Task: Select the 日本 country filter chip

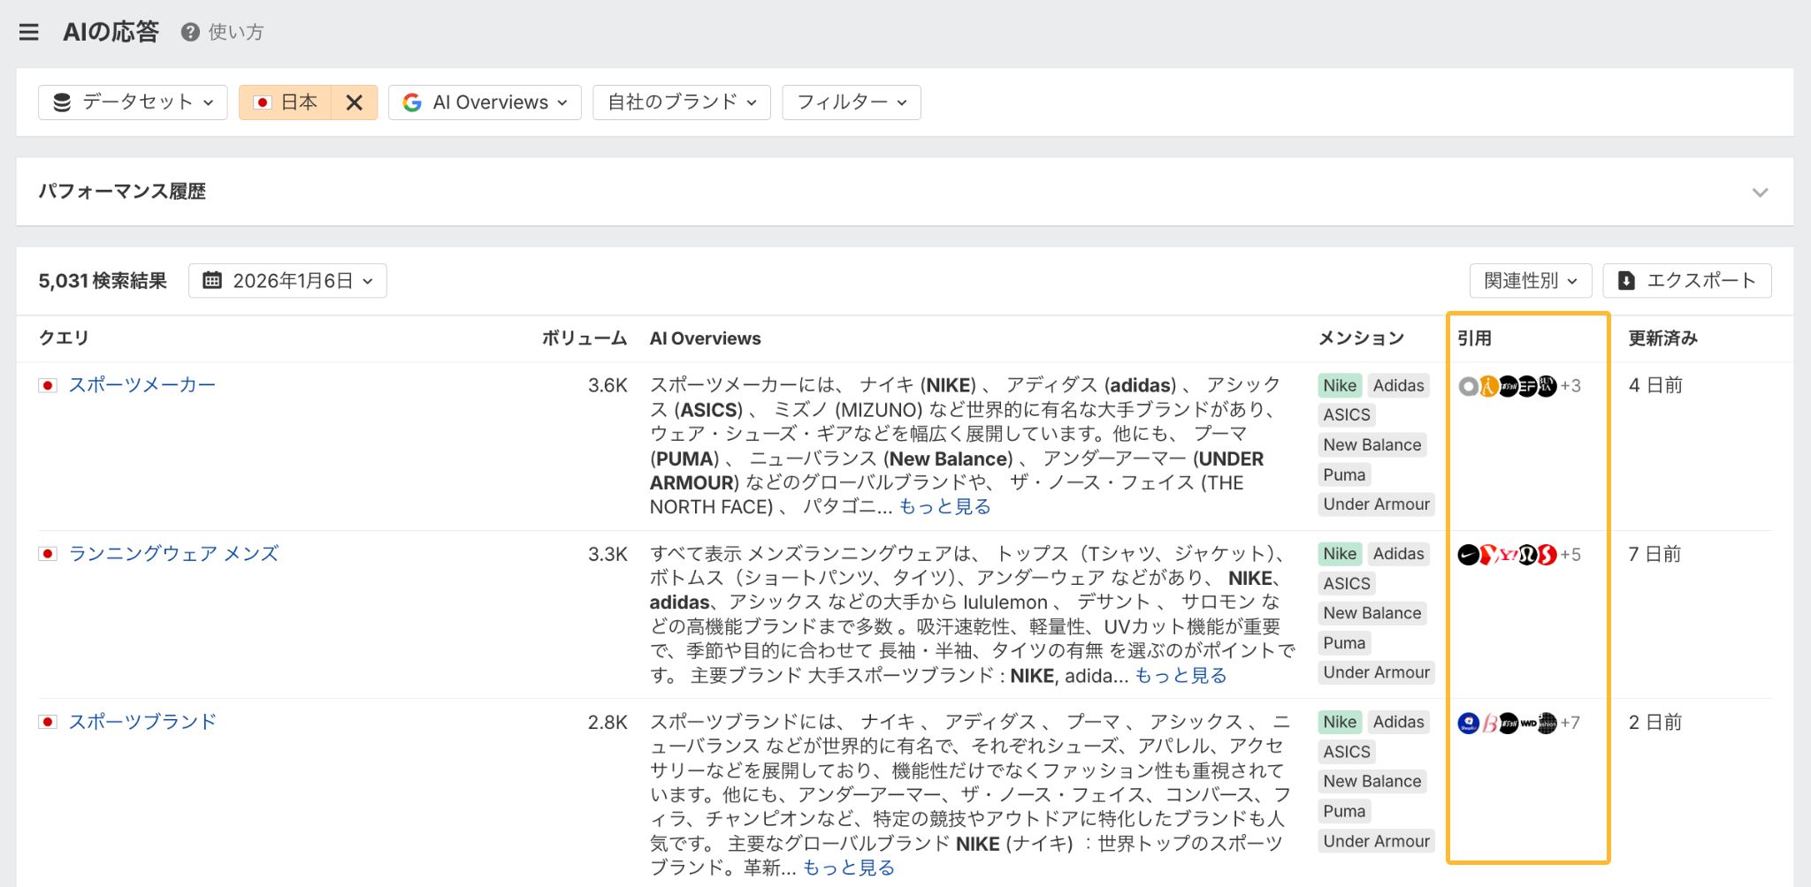Action: (286, 102)
